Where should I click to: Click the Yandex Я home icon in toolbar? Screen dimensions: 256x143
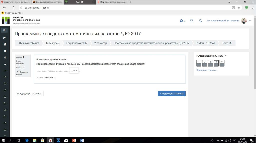(x=13, y=8)
